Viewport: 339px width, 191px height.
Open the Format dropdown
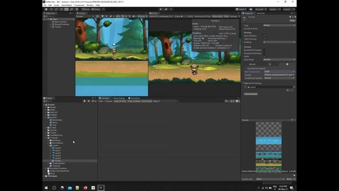pos(279,75)
